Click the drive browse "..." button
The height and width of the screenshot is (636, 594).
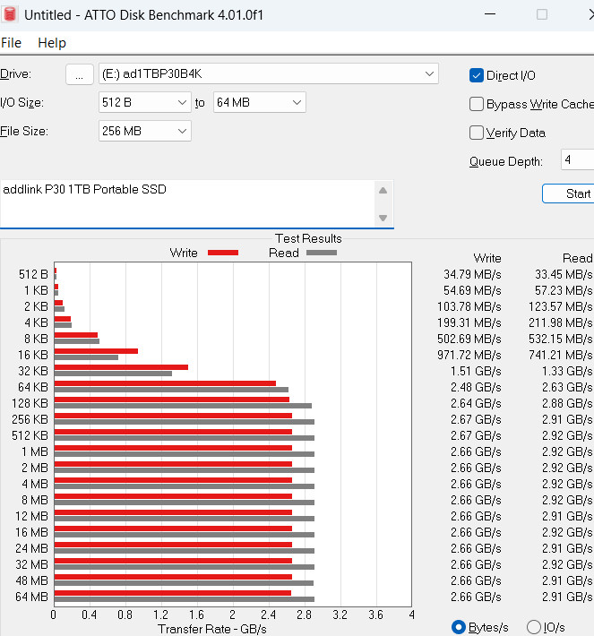click(80, 74)
